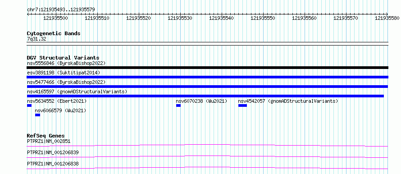
Task: Open the nsv5477466 (ByrskaBishop2022) label
Action: [x=66, y=82]
